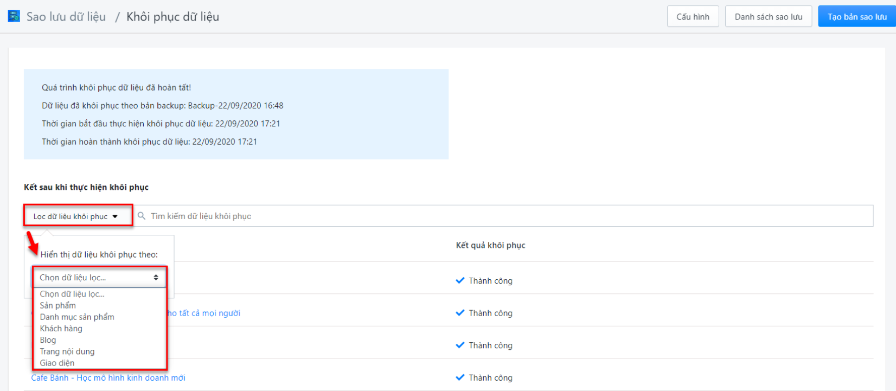Click the Khôi phục dữ liệu breadcrumb title
Screen dimensions: 896x391
[172, 17]
